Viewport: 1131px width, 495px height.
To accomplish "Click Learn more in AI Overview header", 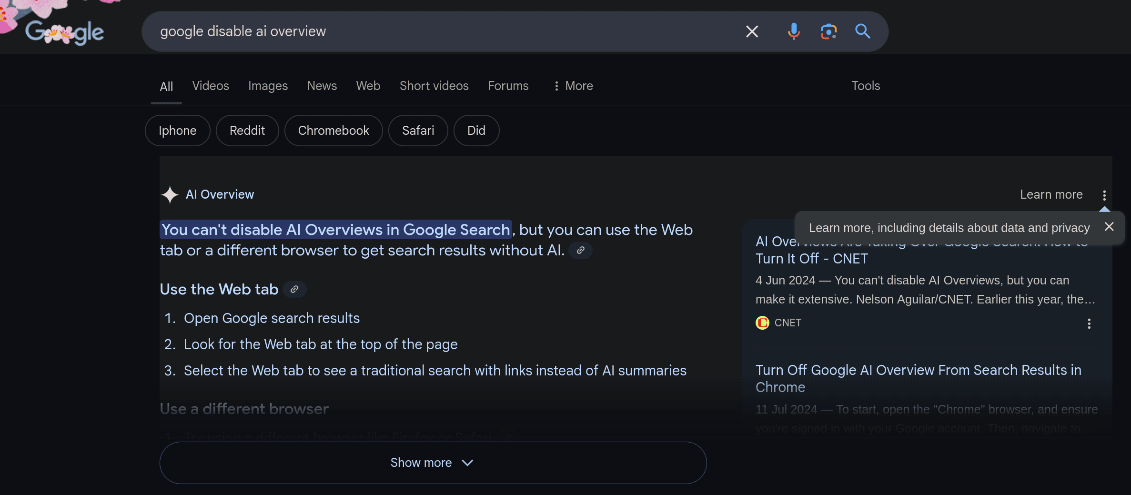I will coord(1051,194).
